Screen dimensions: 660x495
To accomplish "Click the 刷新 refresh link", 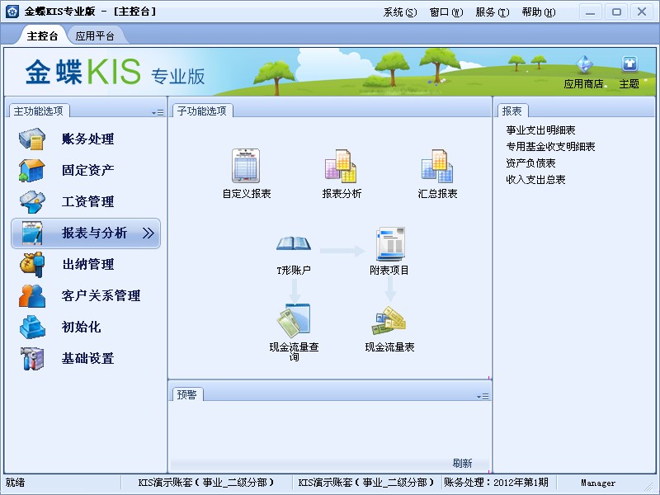I will pos(462,463).
